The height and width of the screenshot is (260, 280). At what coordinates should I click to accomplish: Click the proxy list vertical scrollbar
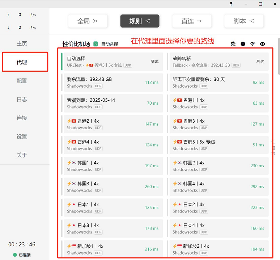point(279,56)
